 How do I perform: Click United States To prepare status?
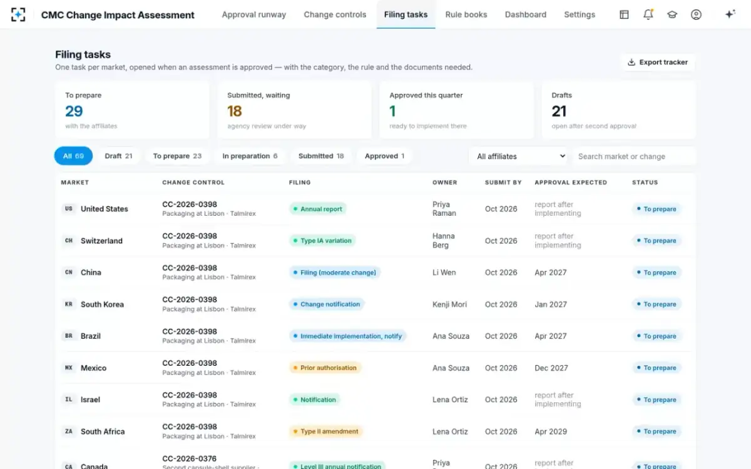click(656, 209)
